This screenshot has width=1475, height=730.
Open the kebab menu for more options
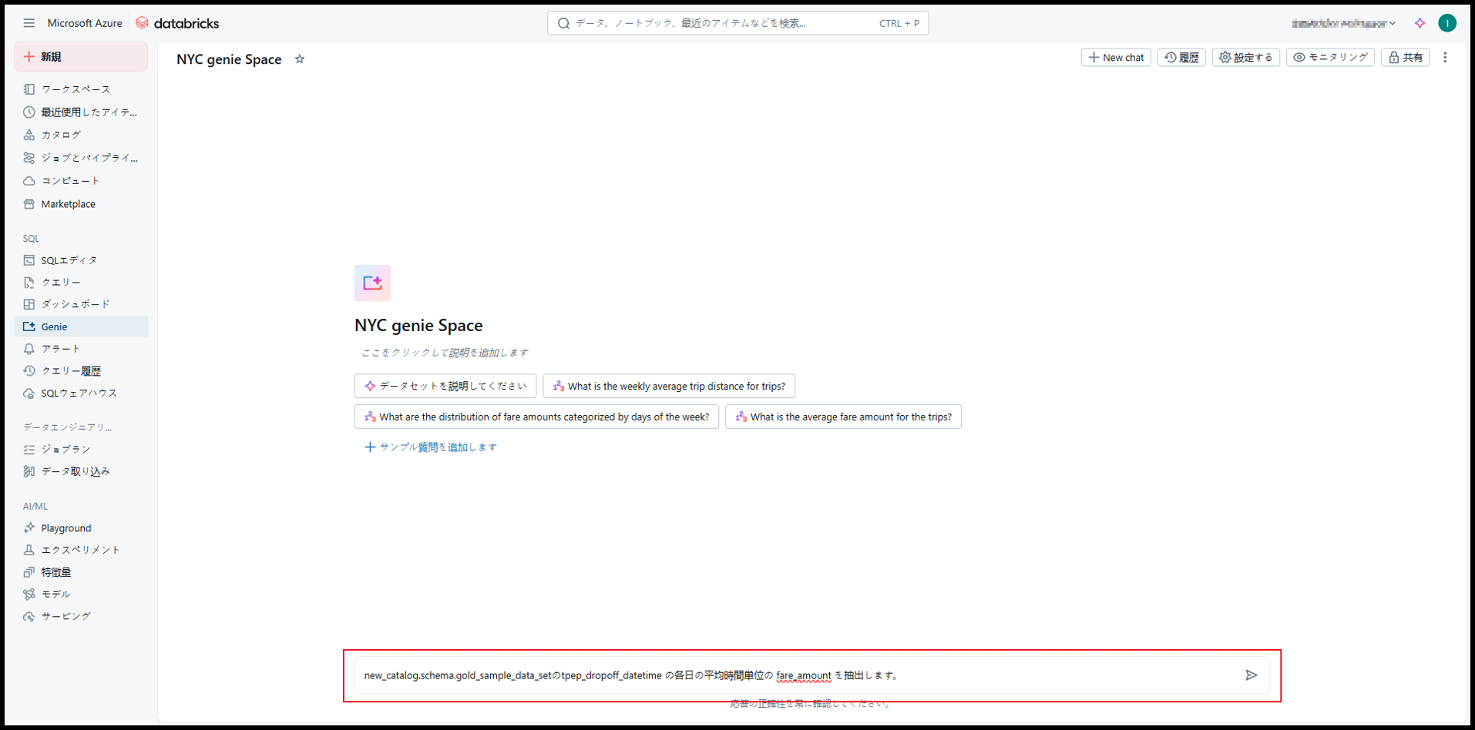1445,58
